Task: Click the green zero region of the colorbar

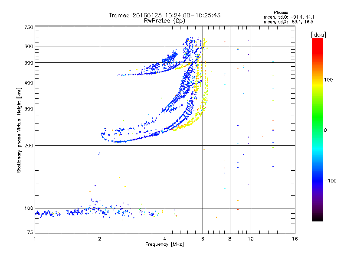Action: tap(318, 130)
